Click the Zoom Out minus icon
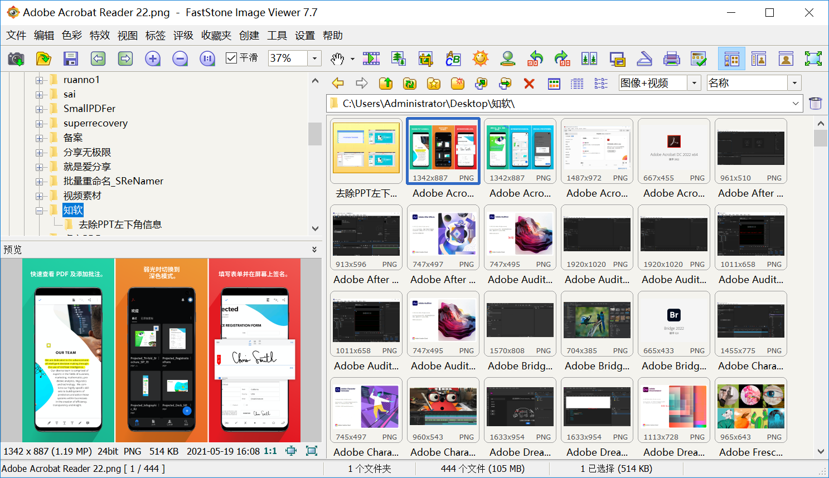 click(x=180, y=58)
